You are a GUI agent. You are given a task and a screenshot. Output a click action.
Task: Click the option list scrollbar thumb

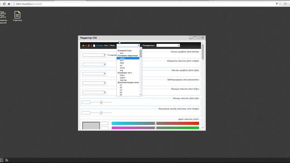[141, 53]
